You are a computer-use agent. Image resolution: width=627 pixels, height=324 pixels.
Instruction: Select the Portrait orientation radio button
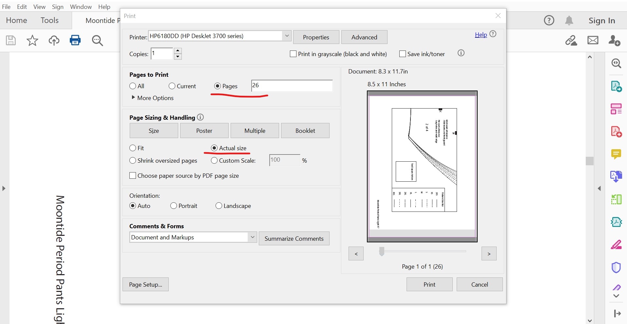[174, 206]
